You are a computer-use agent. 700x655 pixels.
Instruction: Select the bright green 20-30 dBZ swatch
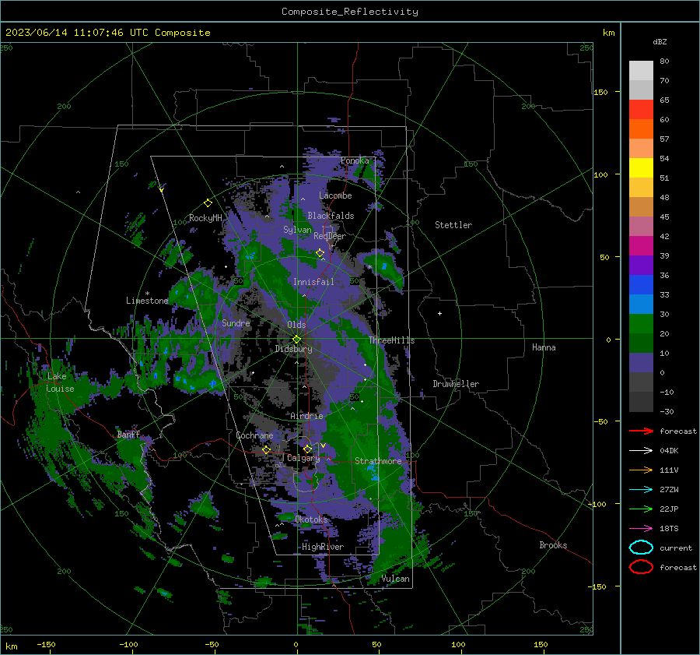pyautogui.click(x=641, y=323)
